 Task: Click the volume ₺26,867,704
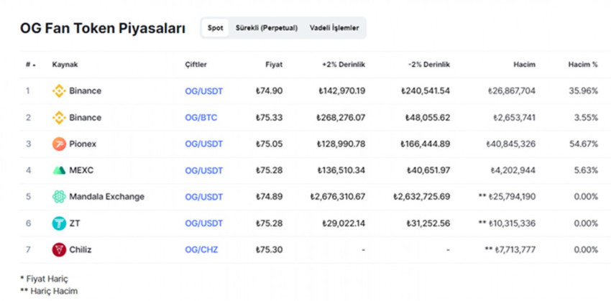click(512, 91)
